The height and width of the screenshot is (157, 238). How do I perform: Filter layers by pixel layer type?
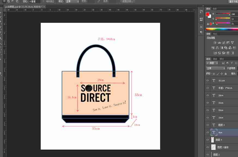pos(223,63)
